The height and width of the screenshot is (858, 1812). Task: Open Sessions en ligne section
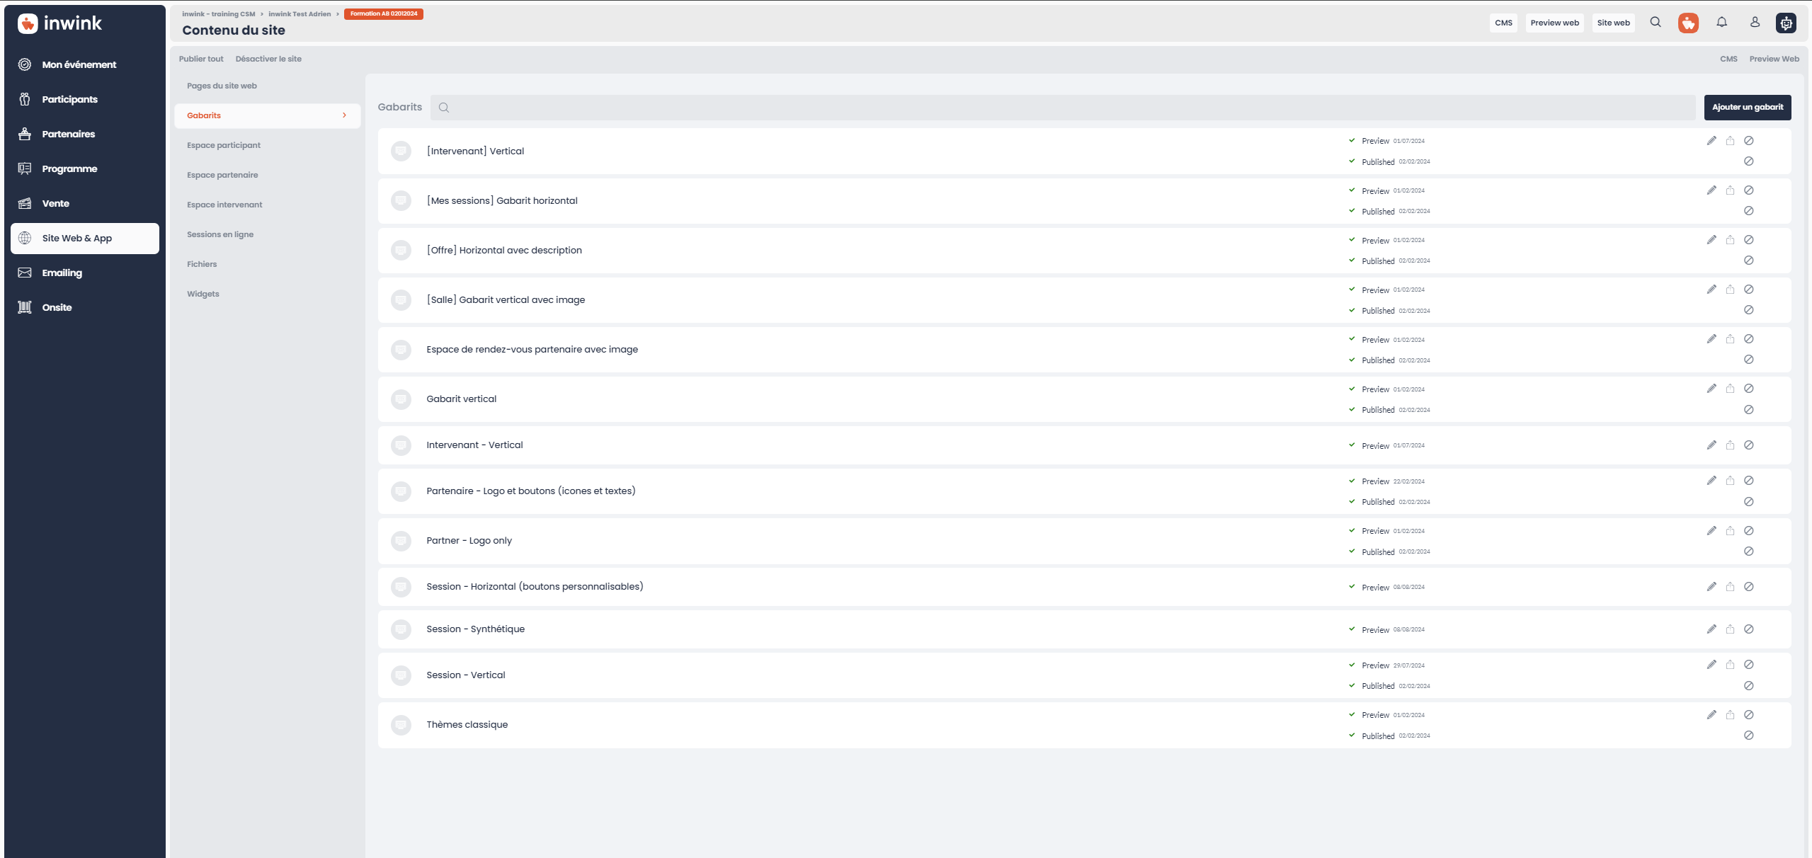click(x=220, y=234)
